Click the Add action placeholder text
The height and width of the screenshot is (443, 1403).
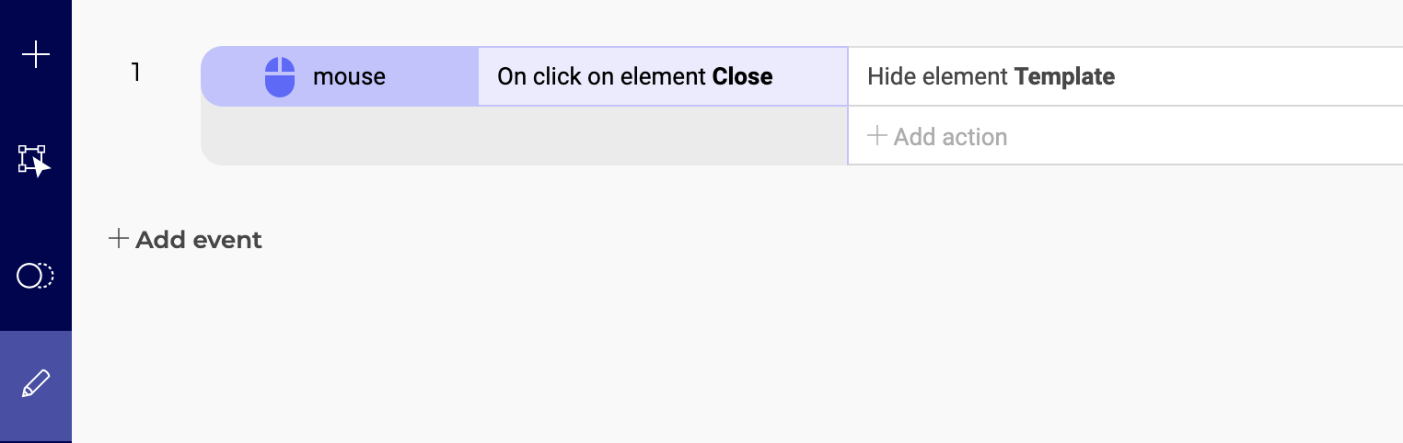pyautogui.click(x=950, y=137)
